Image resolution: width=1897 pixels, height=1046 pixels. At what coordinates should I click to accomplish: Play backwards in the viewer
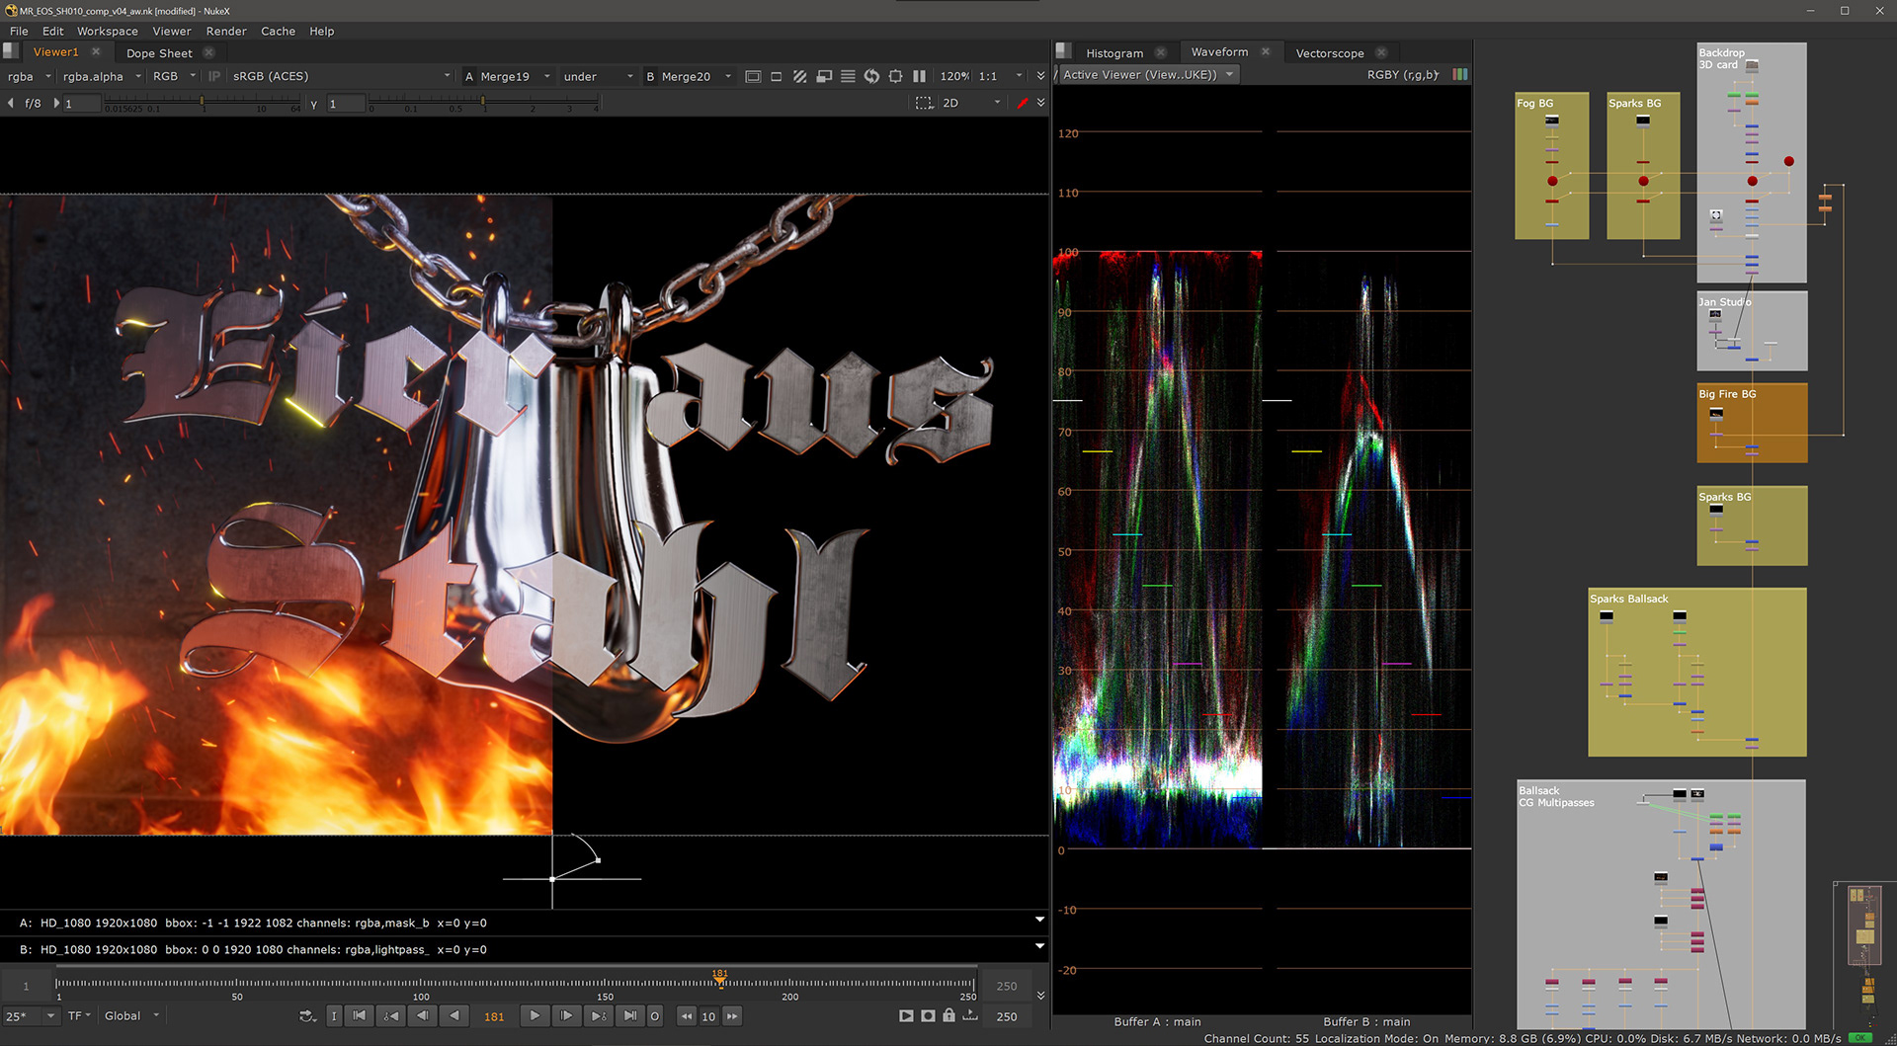coord(454,1015)
